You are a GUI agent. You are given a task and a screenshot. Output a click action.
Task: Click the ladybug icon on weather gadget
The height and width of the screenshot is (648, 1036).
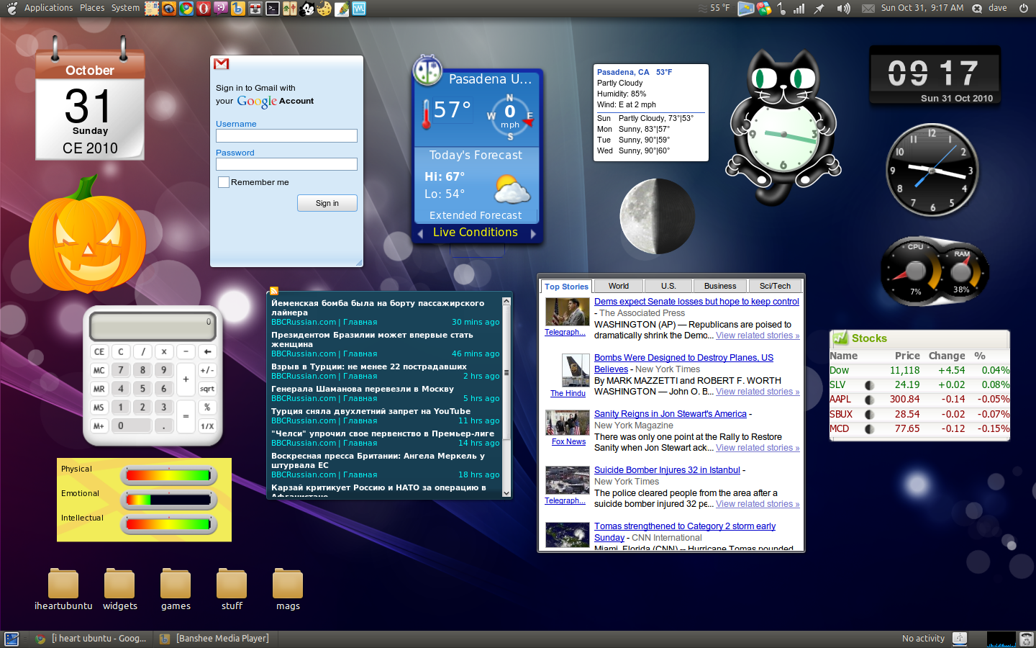click(427, 71)
